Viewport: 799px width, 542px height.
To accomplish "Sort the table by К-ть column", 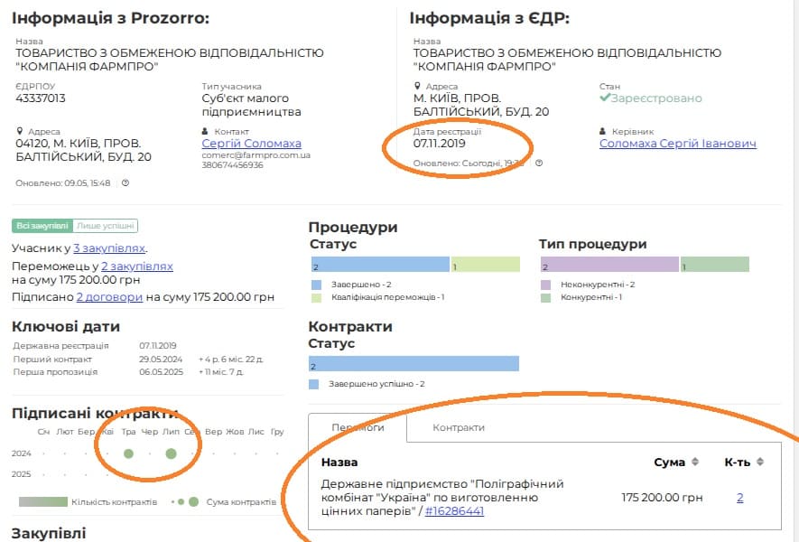I will (759, 463).
